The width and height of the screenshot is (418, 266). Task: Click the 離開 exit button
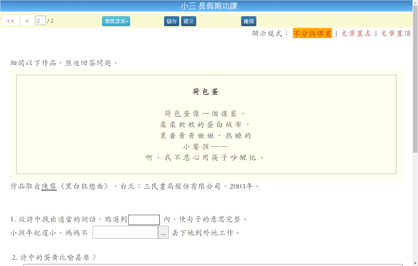pos(249,21)
